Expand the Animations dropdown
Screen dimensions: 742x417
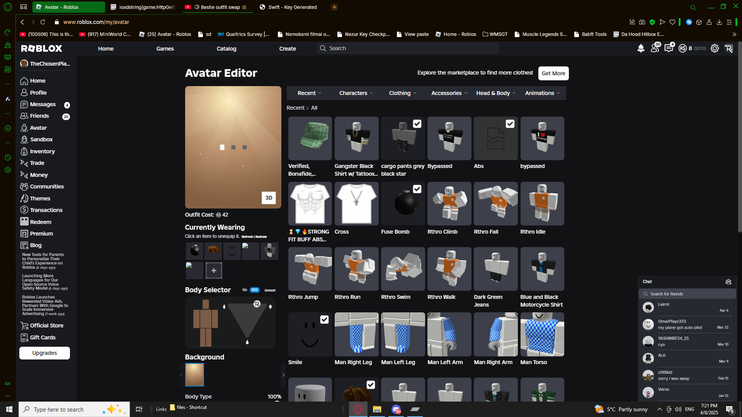coord(542,93)
